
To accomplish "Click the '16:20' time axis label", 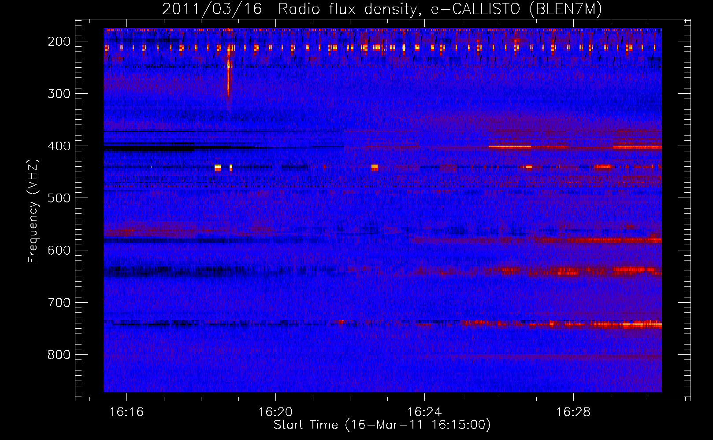I will [275, 412].
